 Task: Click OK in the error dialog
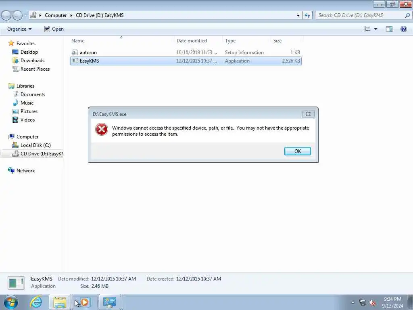coord(297,151)
